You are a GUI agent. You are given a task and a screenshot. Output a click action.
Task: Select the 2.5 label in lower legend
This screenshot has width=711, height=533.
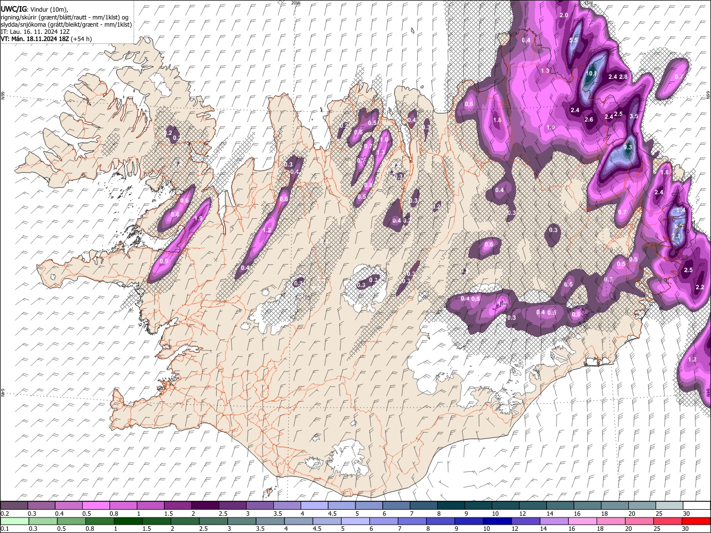204,529
